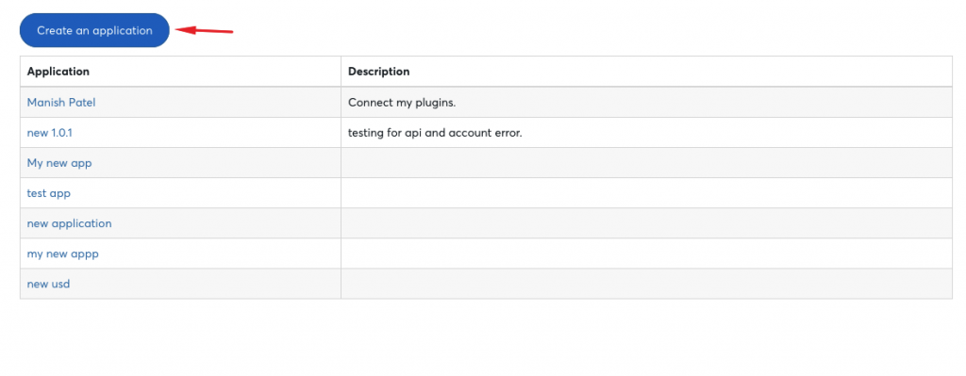Click the empty Description cell for My new app
The width and height of the screenshot is (966, 376).
(646, 163)
